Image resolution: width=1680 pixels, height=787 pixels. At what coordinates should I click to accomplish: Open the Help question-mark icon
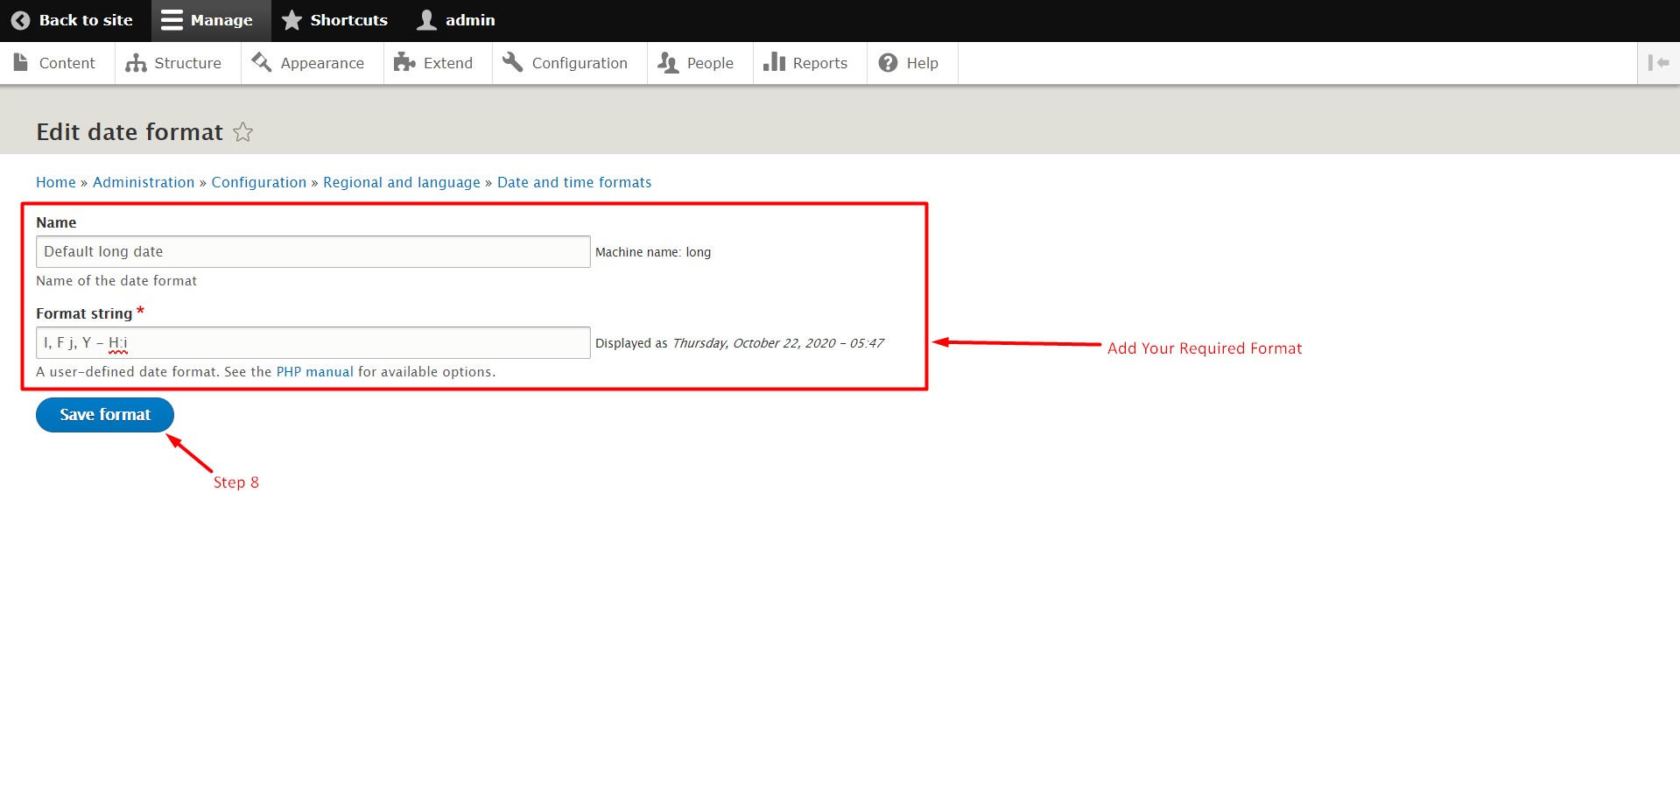pyautogui.click(x=888, y=63)
